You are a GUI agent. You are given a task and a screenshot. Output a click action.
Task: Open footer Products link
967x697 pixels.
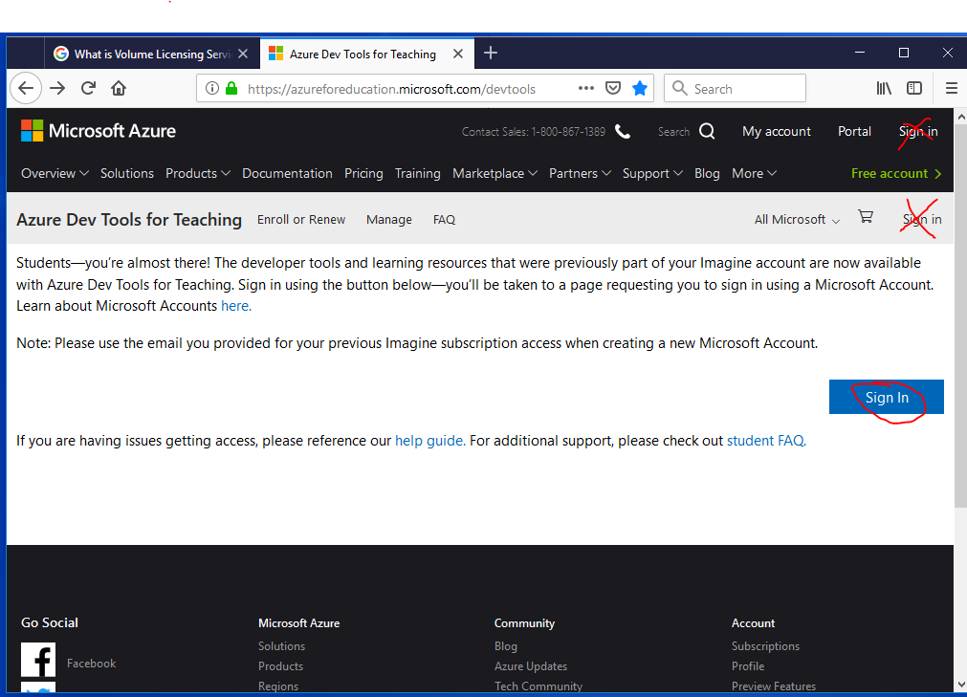tap(280, 666)
